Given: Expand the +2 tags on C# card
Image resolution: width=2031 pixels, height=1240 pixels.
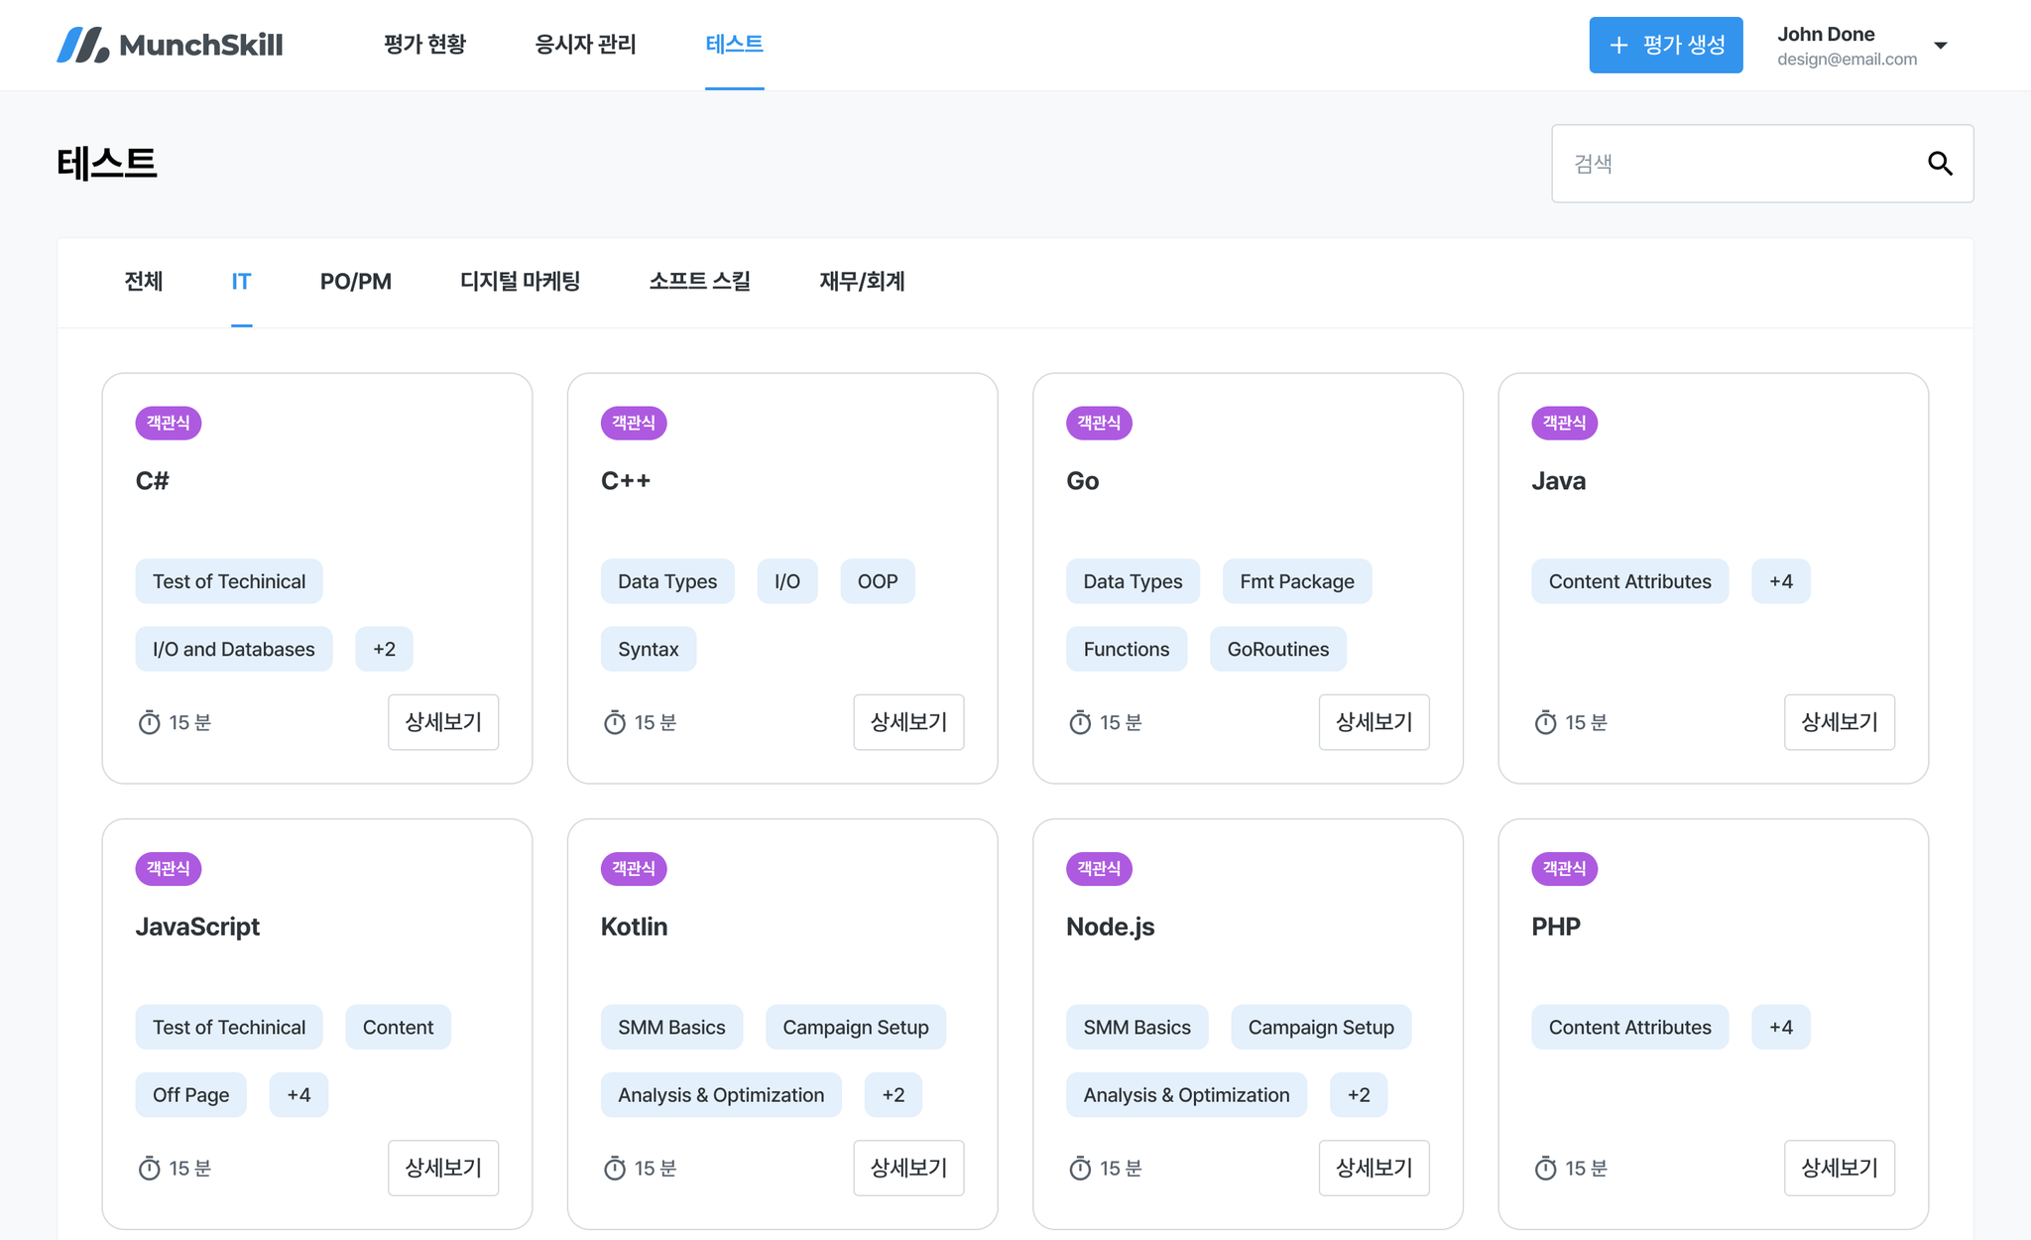Looking at the screenshot, I should [x=384, y=649].
